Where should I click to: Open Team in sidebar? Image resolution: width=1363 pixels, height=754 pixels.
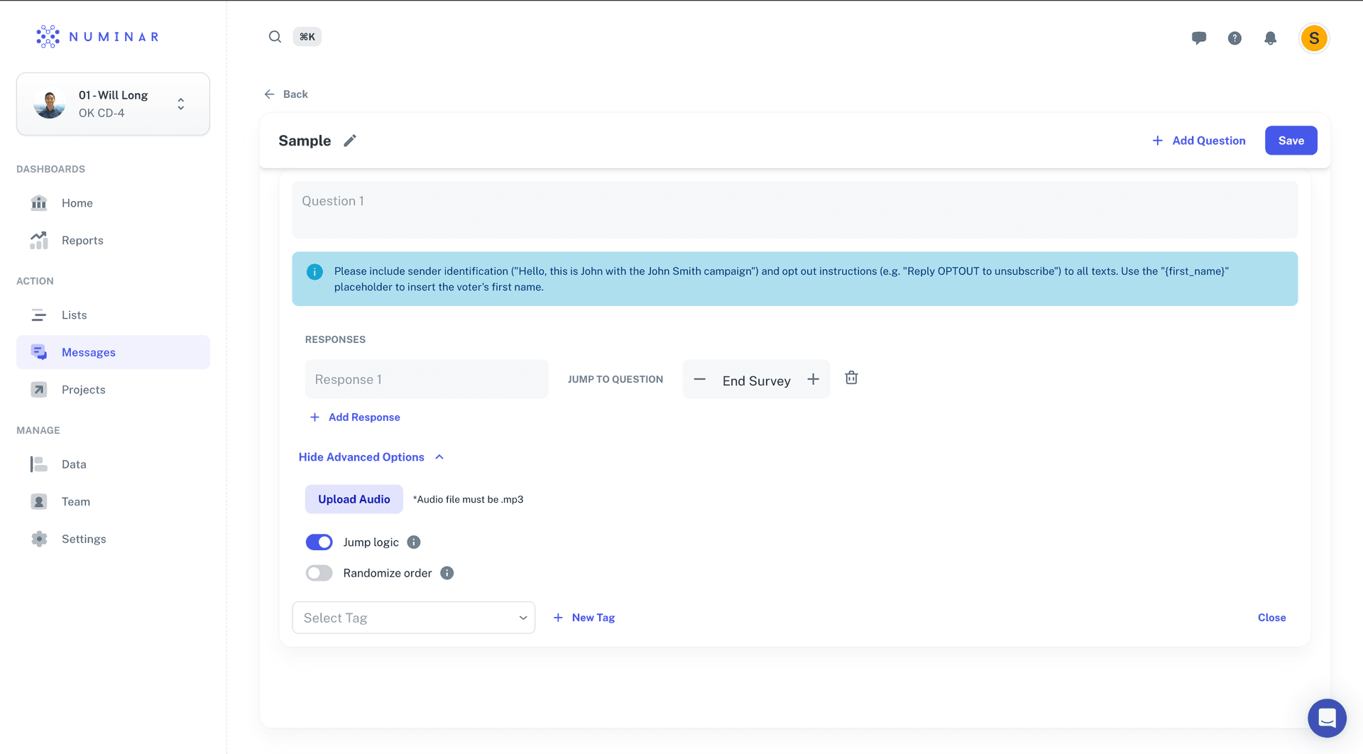tap(113, 502)
